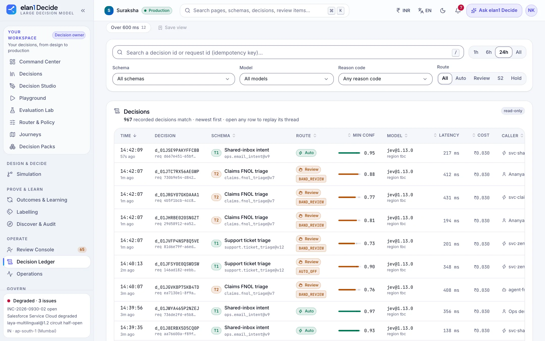Screen dimensions: 545x341
Task: Filter route by Auto
Action: [461, 78]
